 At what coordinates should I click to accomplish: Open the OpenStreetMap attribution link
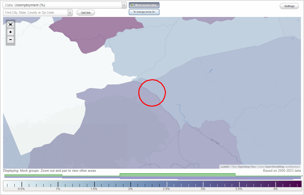coord(274,167)
